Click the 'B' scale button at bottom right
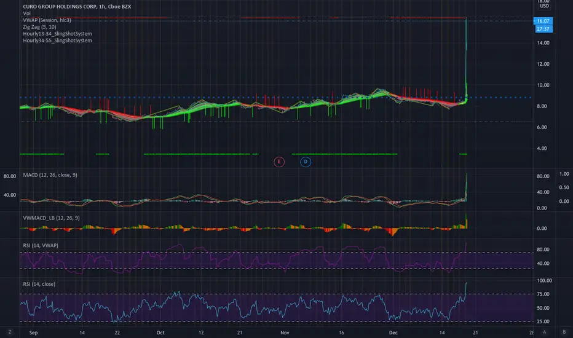Viewport: 573px width, 338px height. coord(564,332)
